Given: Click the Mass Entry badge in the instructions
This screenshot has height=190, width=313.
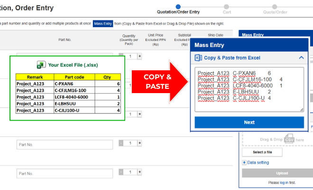Looking at the screenshot, I should click(x=103, y=24).
